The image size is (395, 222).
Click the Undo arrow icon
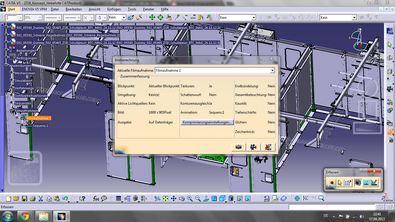point(65,199)
